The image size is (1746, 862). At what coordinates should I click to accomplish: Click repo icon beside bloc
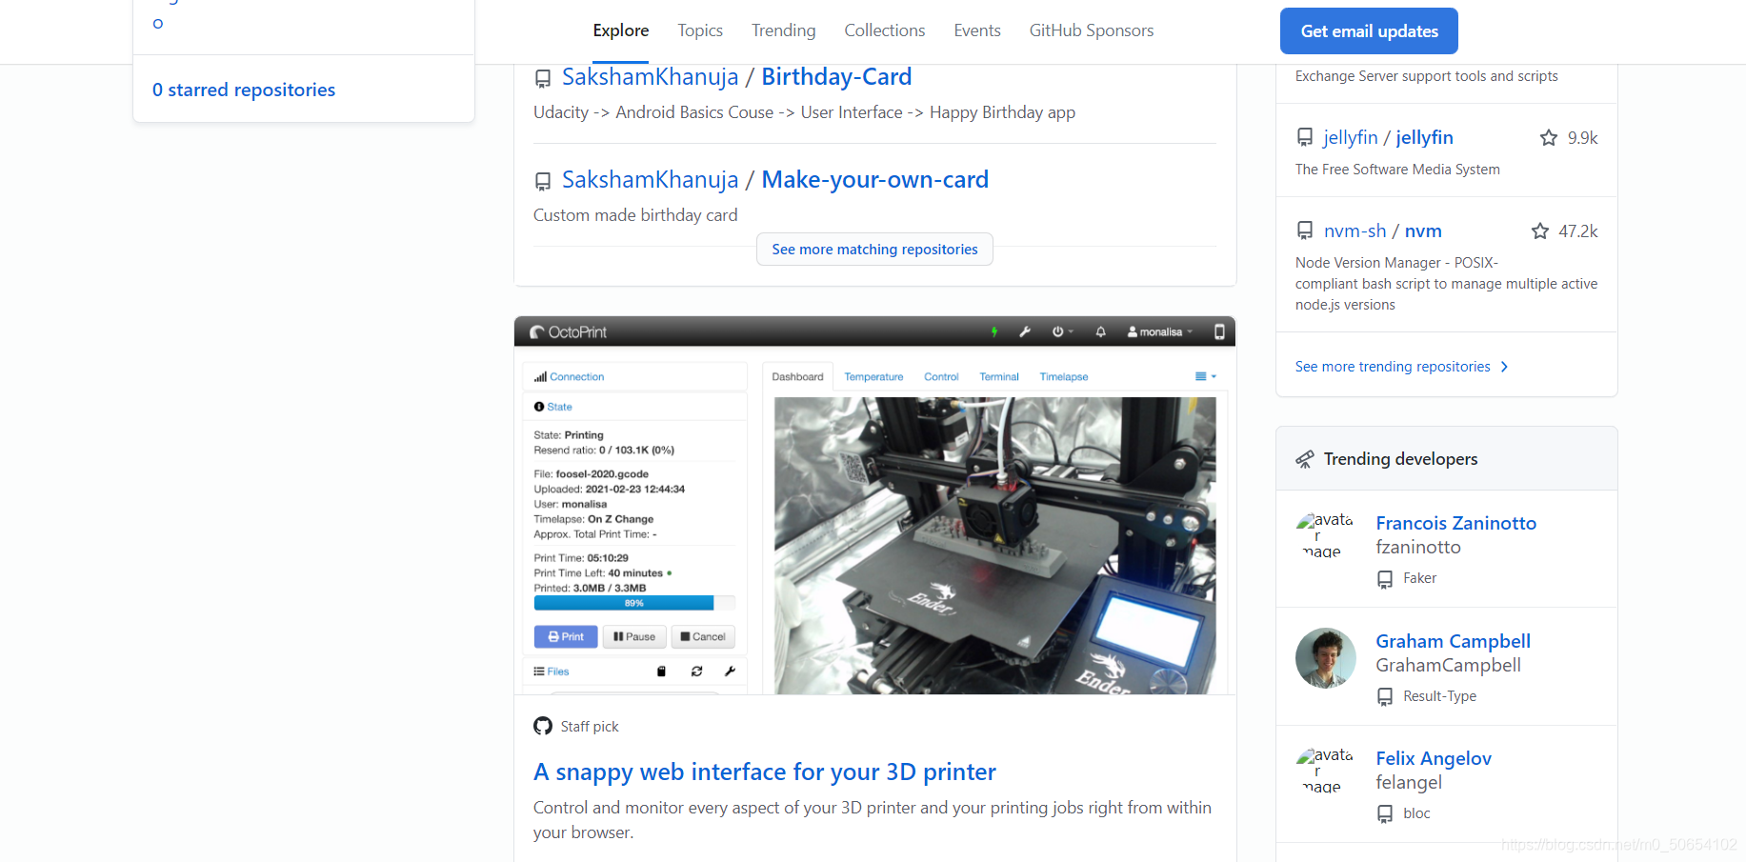(1385, 814)
